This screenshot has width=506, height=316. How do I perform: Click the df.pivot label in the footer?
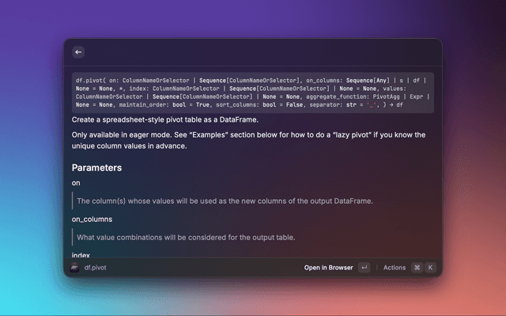[95, 268]
